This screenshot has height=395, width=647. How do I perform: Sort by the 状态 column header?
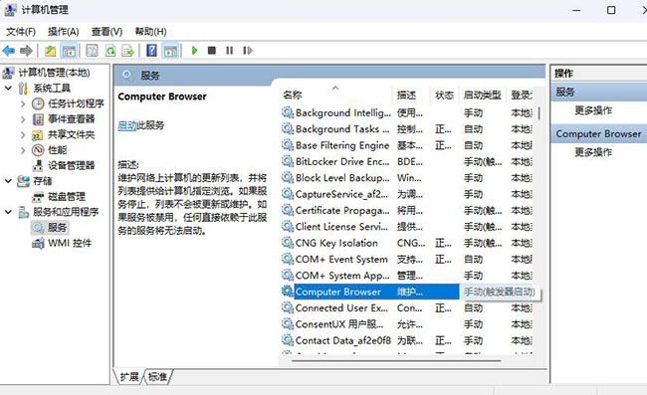coord(444,96)
